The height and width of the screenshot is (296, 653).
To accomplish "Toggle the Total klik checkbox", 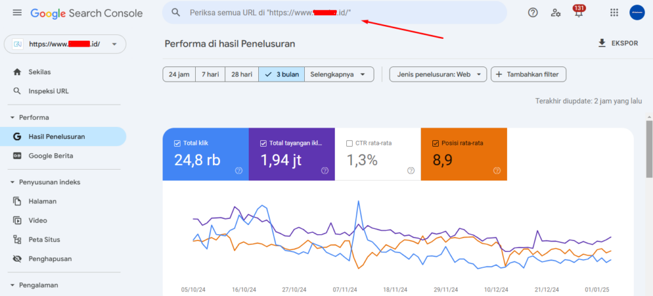I will [177, 144].
